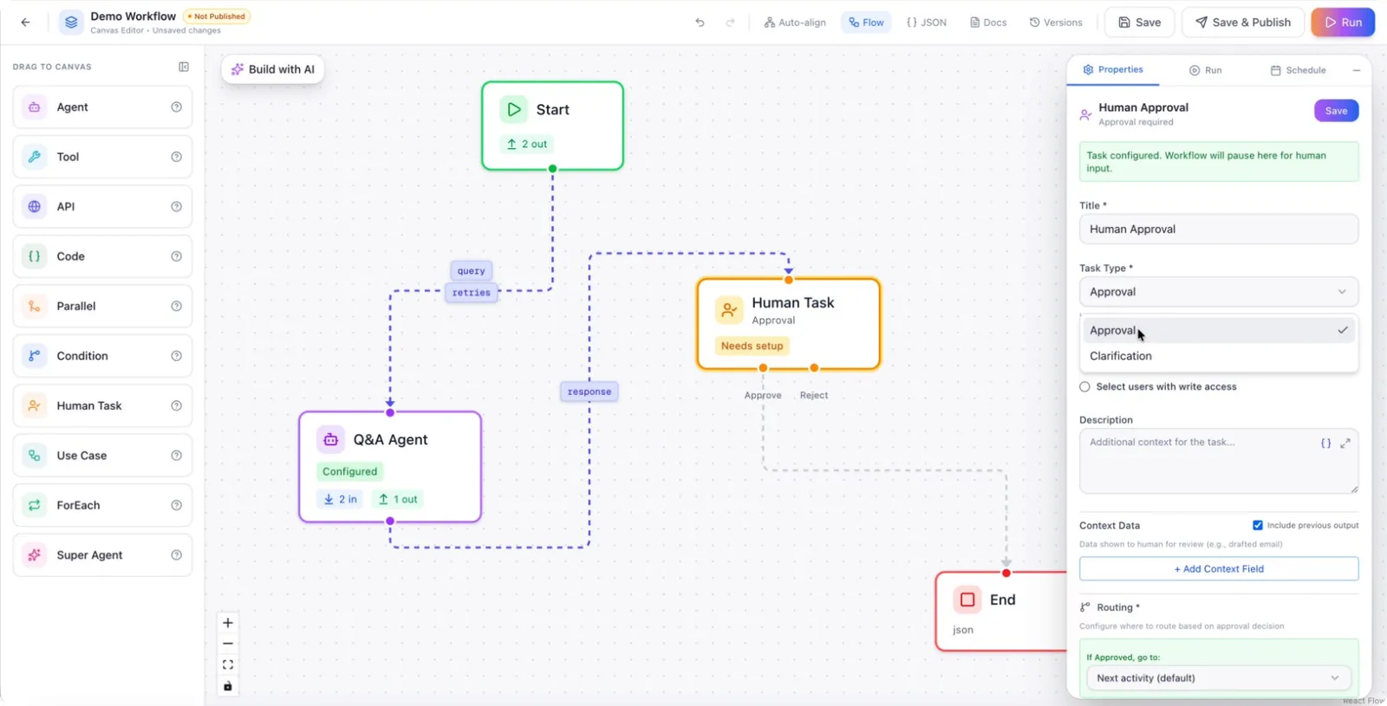Toggle the Flow view mode

pyautogui.click(x=866, y=23)
